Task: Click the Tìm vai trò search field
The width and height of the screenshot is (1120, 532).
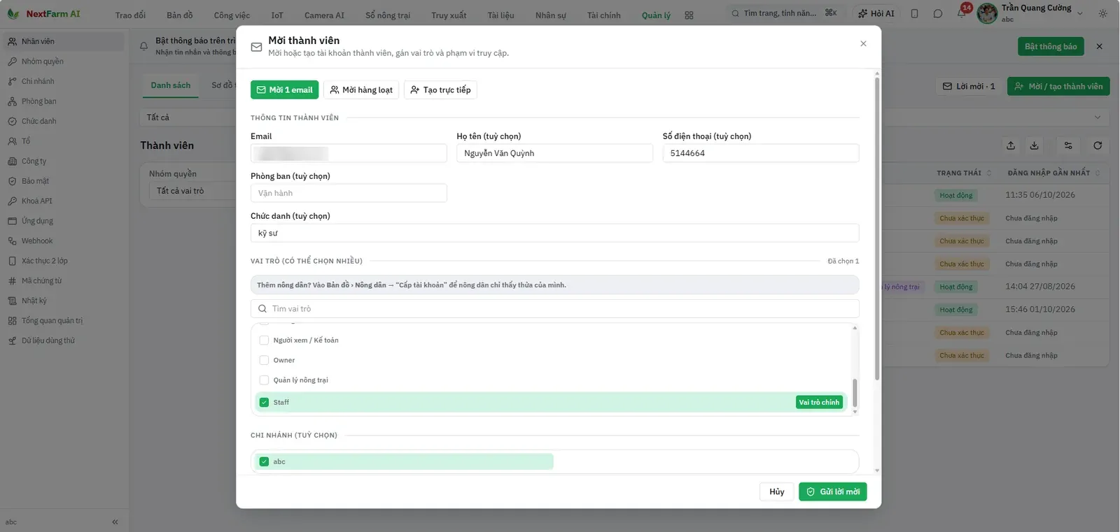Action: pyautogui.click(x=554, y=308)
